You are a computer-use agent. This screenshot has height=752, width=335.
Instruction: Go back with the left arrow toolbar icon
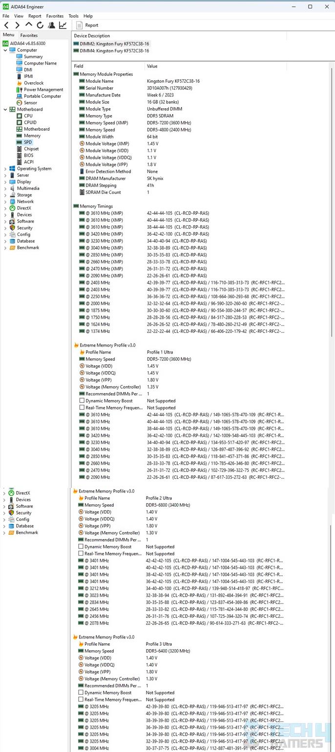point(6,25)
